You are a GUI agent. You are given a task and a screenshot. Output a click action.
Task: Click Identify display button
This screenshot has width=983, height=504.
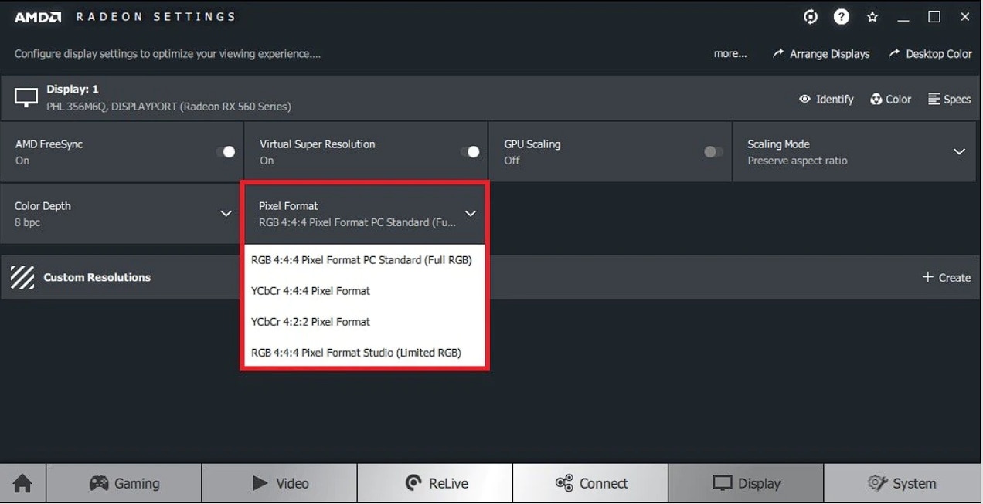826,99
